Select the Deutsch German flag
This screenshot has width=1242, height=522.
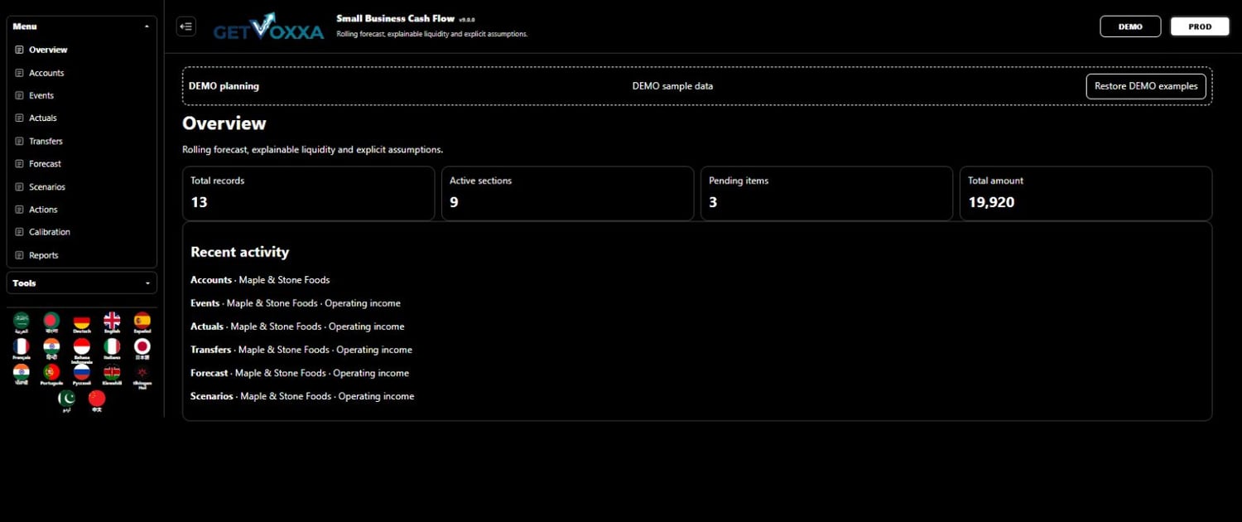coord(81,322)
